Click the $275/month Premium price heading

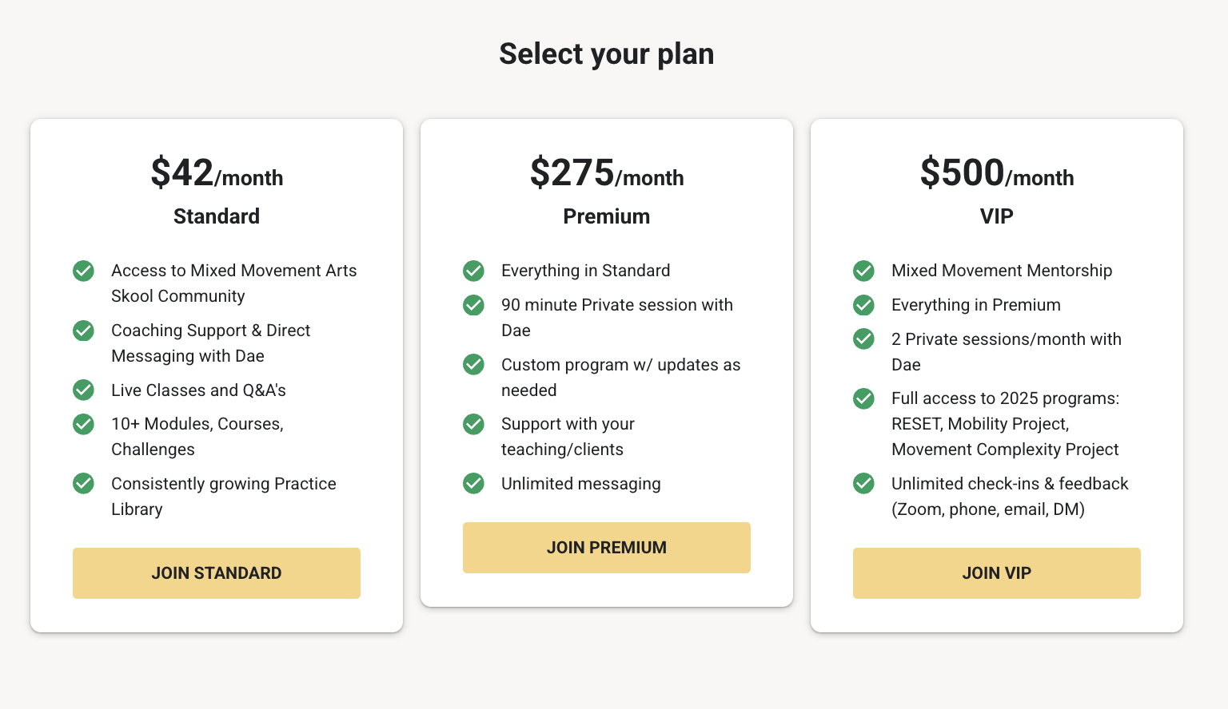tap(606, 174)
